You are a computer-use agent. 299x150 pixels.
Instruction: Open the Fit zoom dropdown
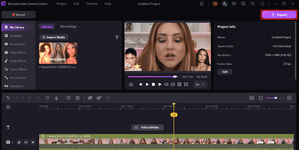(x=200, y=85)
